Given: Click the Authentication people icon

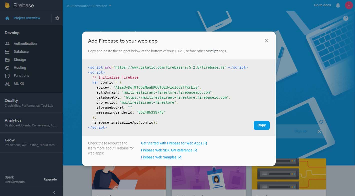Looking at the screenshot, I should (x=7, y=44).
